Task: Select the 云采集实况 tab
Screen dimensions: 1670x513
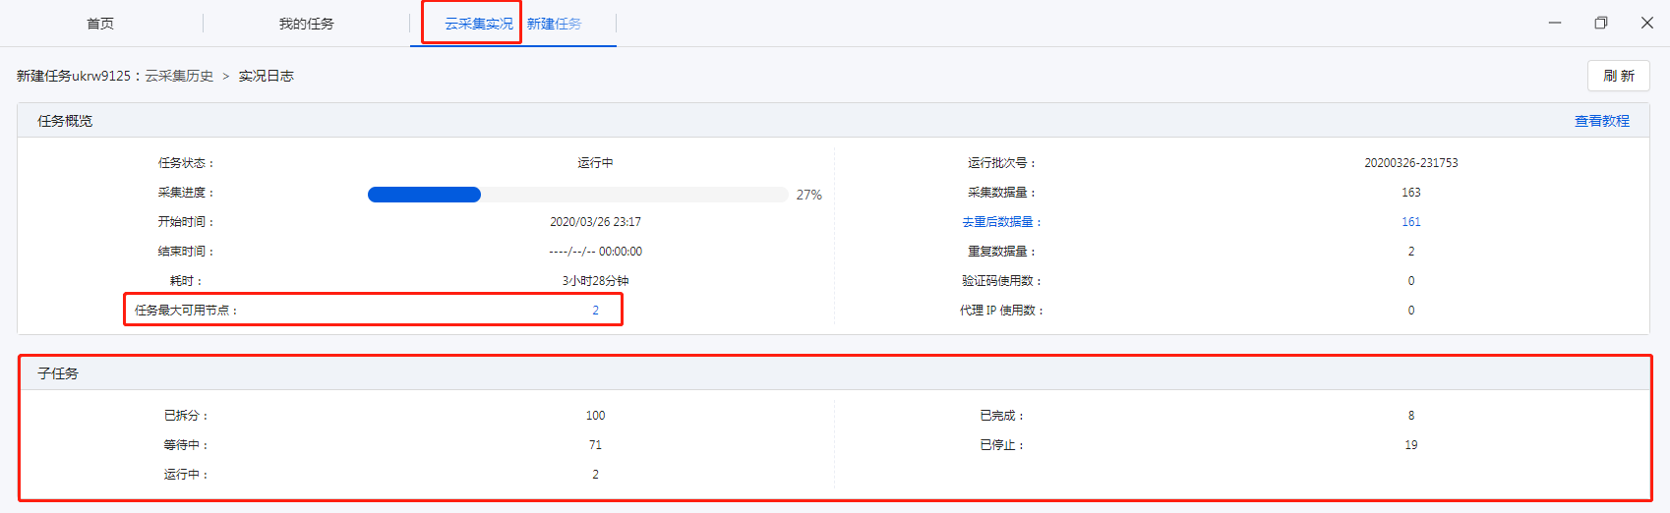Action: coord(479,24)
